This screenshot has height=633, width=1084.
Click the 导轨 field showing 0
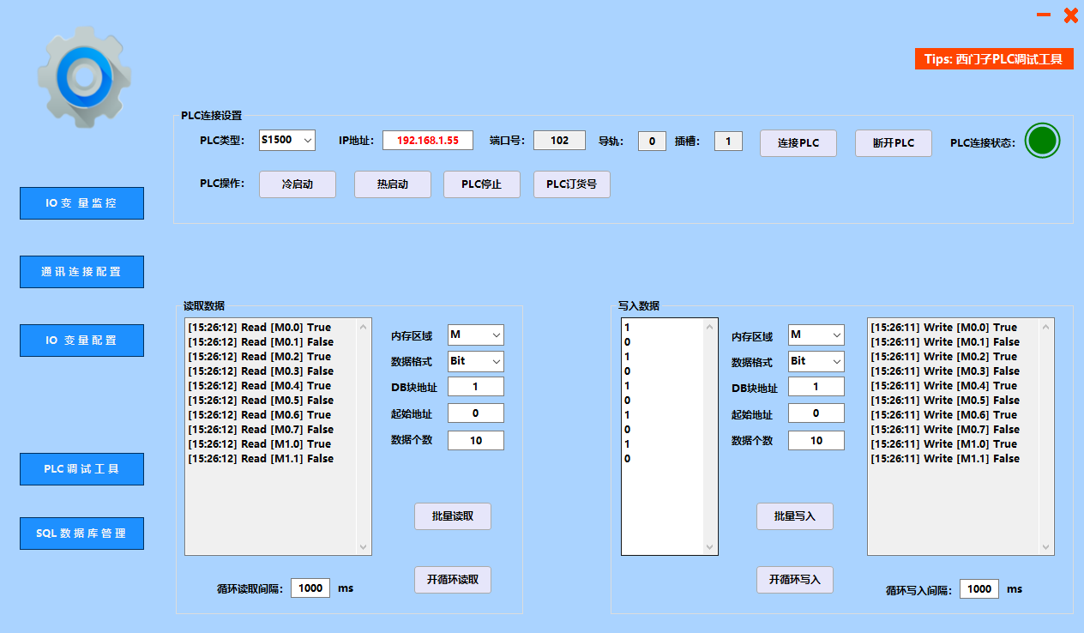(x=652, y=140)
